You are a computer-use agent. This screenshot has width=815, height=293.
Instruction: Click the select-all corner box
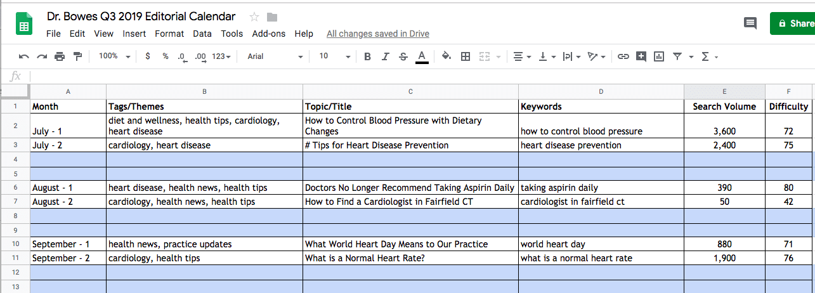(15, 91)
